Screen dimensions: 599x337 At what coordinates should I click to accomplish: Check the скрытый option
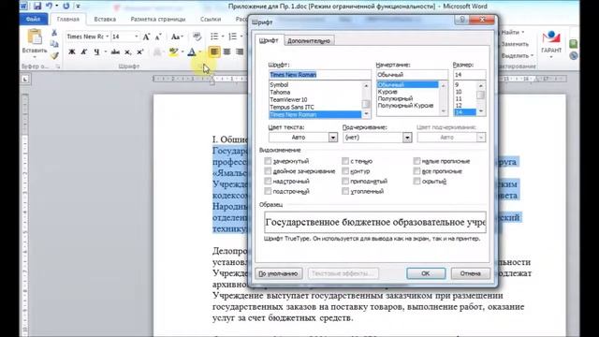[416, 181]
